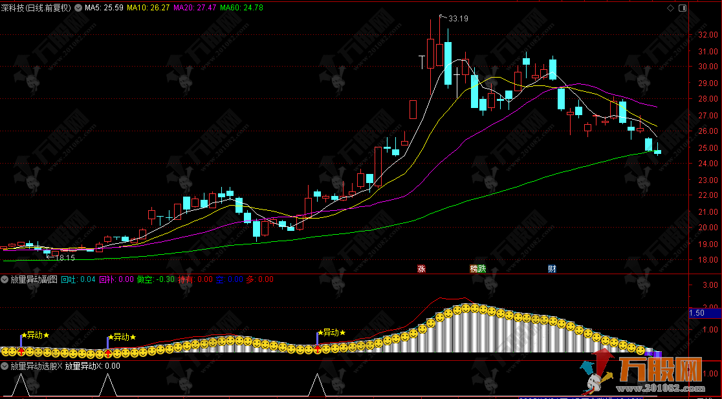Image resolution: width=722 pixels, height=399 pixels.
Task: Toggle the side panel icon at top right
Action: point(681,8)
